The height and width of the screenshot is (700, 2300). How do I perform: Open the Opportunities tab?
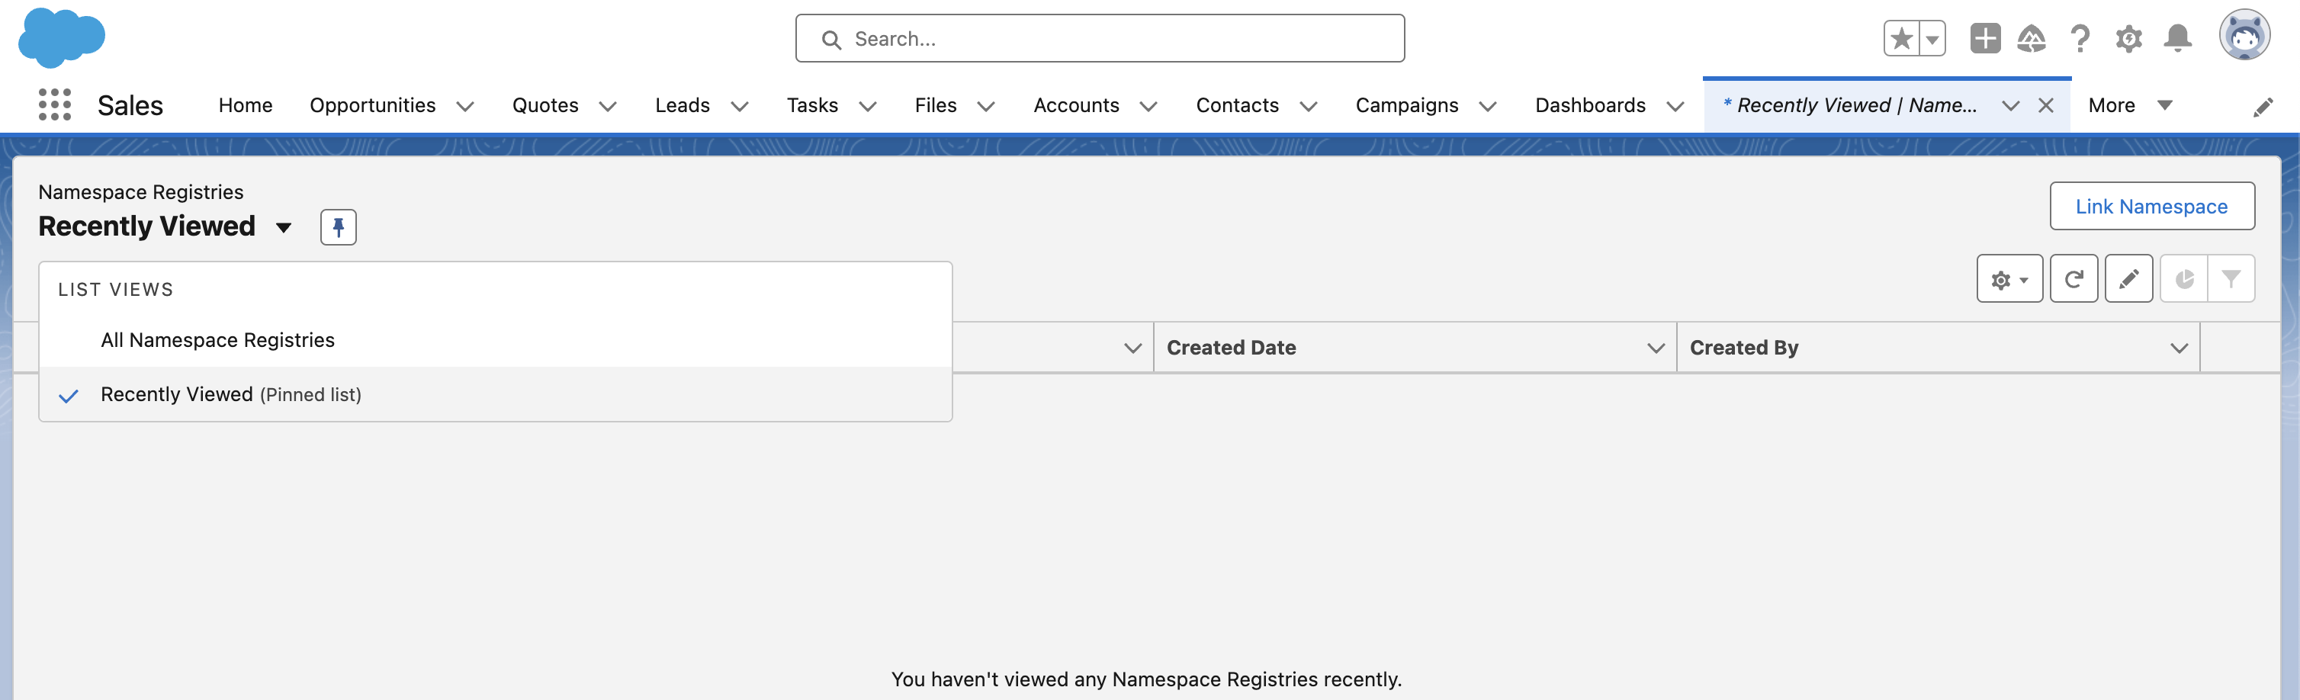click(372, 105)
